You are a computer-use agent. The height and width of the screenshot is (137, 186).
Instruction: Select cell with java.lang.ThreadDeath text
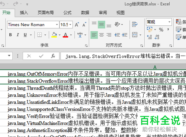coord(93,88)
